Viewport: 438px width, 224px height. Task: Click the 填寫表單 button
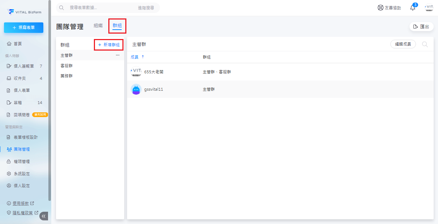pyautogui.click(x=24, y=27)
